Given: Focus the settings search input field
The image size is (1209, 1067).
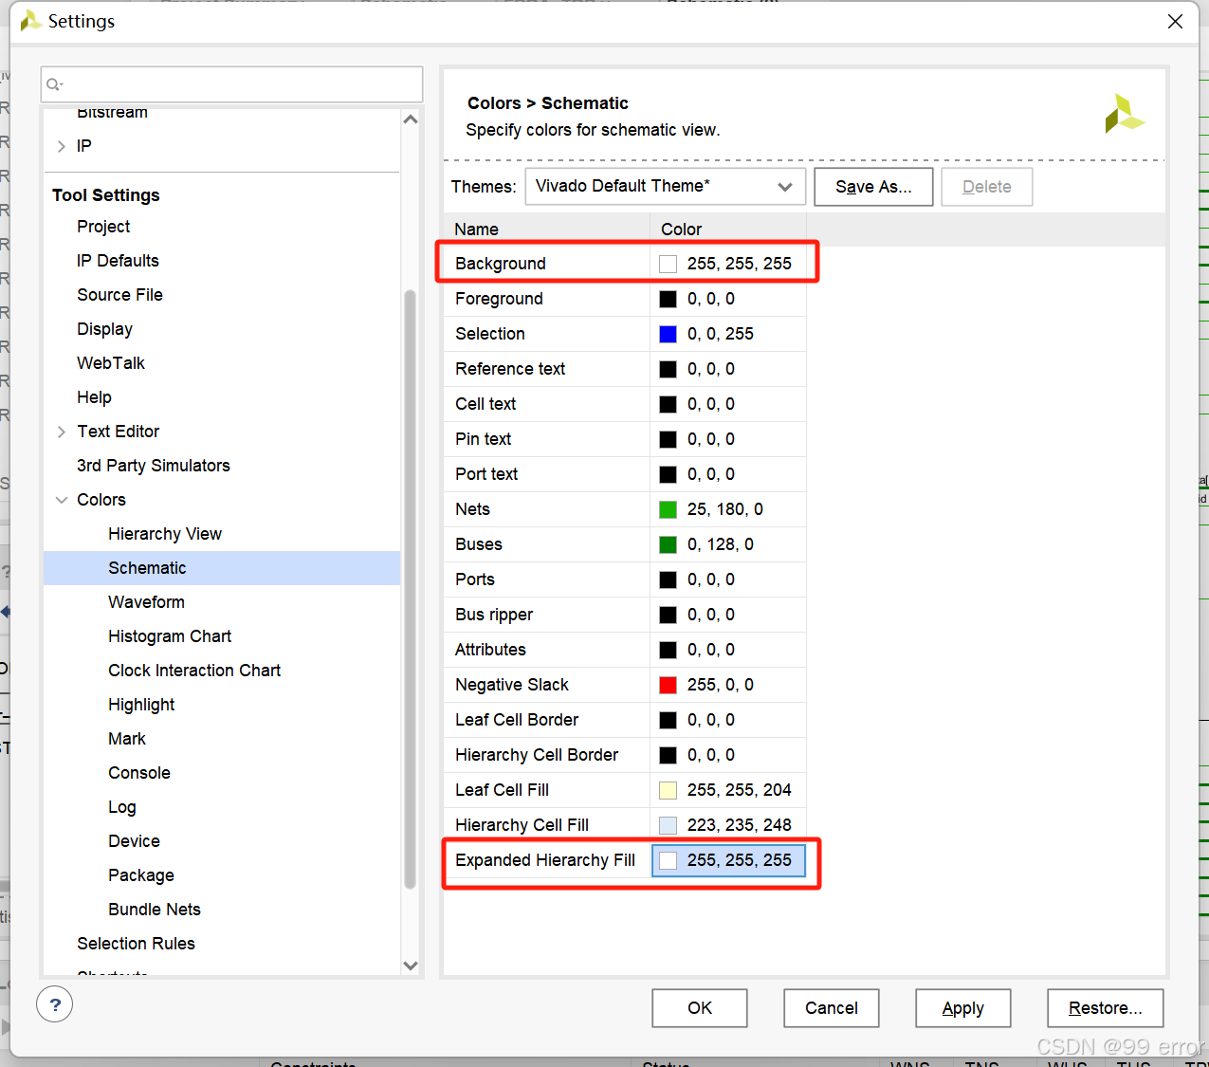Looking at the screenshot, I should (232, 84).
